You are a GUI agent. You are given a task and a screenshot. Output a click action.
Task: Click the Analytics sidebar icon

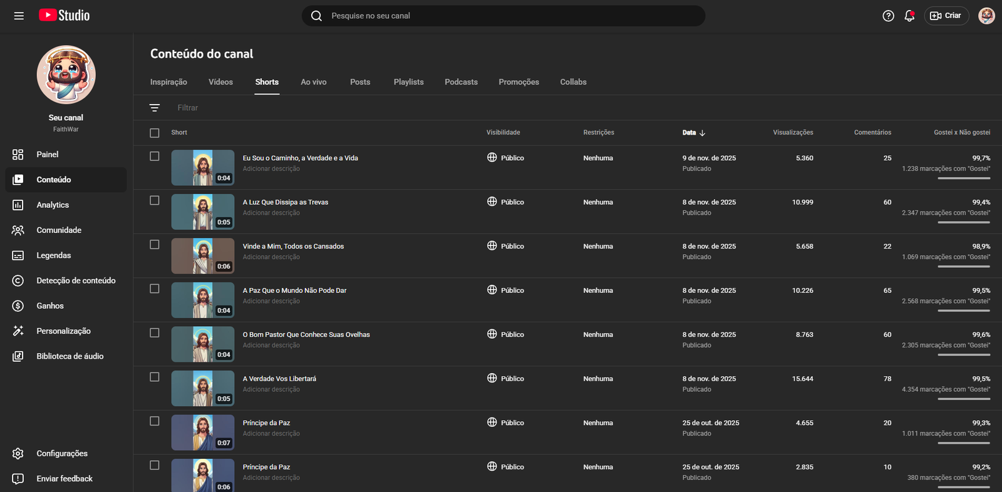tap(18, 205)
